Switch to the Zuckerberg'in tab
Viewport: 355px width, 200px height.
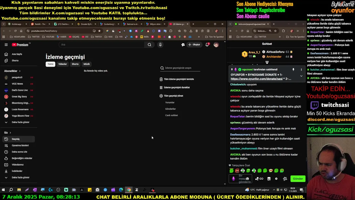(109, 24)
